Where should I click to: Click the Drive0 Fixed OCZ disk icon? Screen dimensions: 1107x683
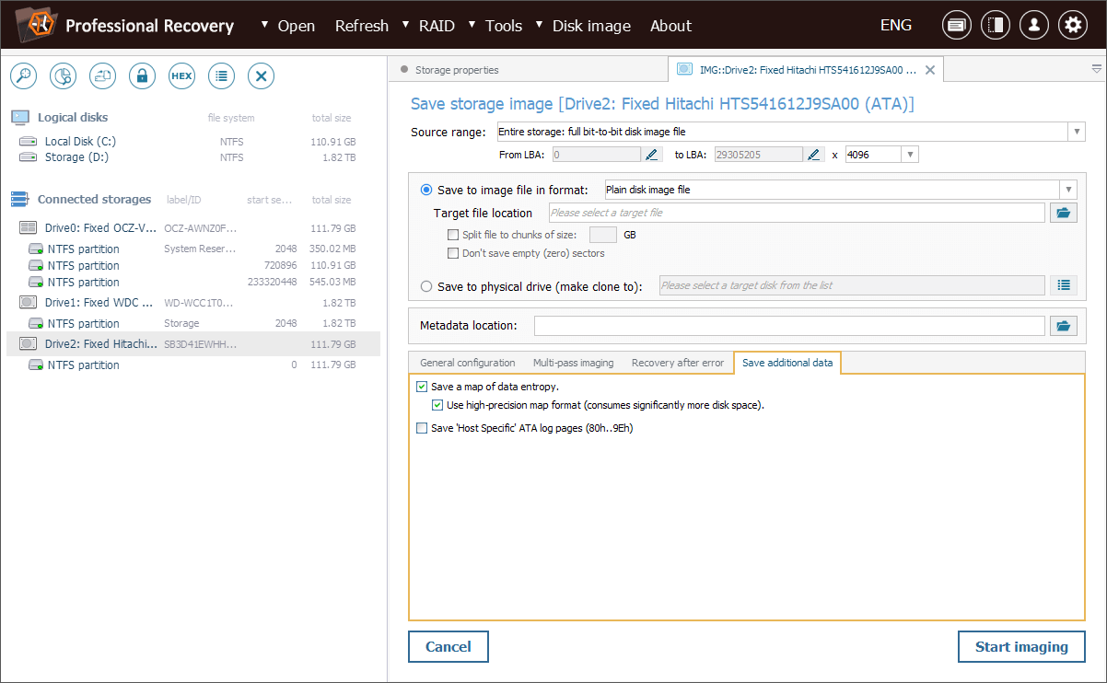tap(29, 228)
